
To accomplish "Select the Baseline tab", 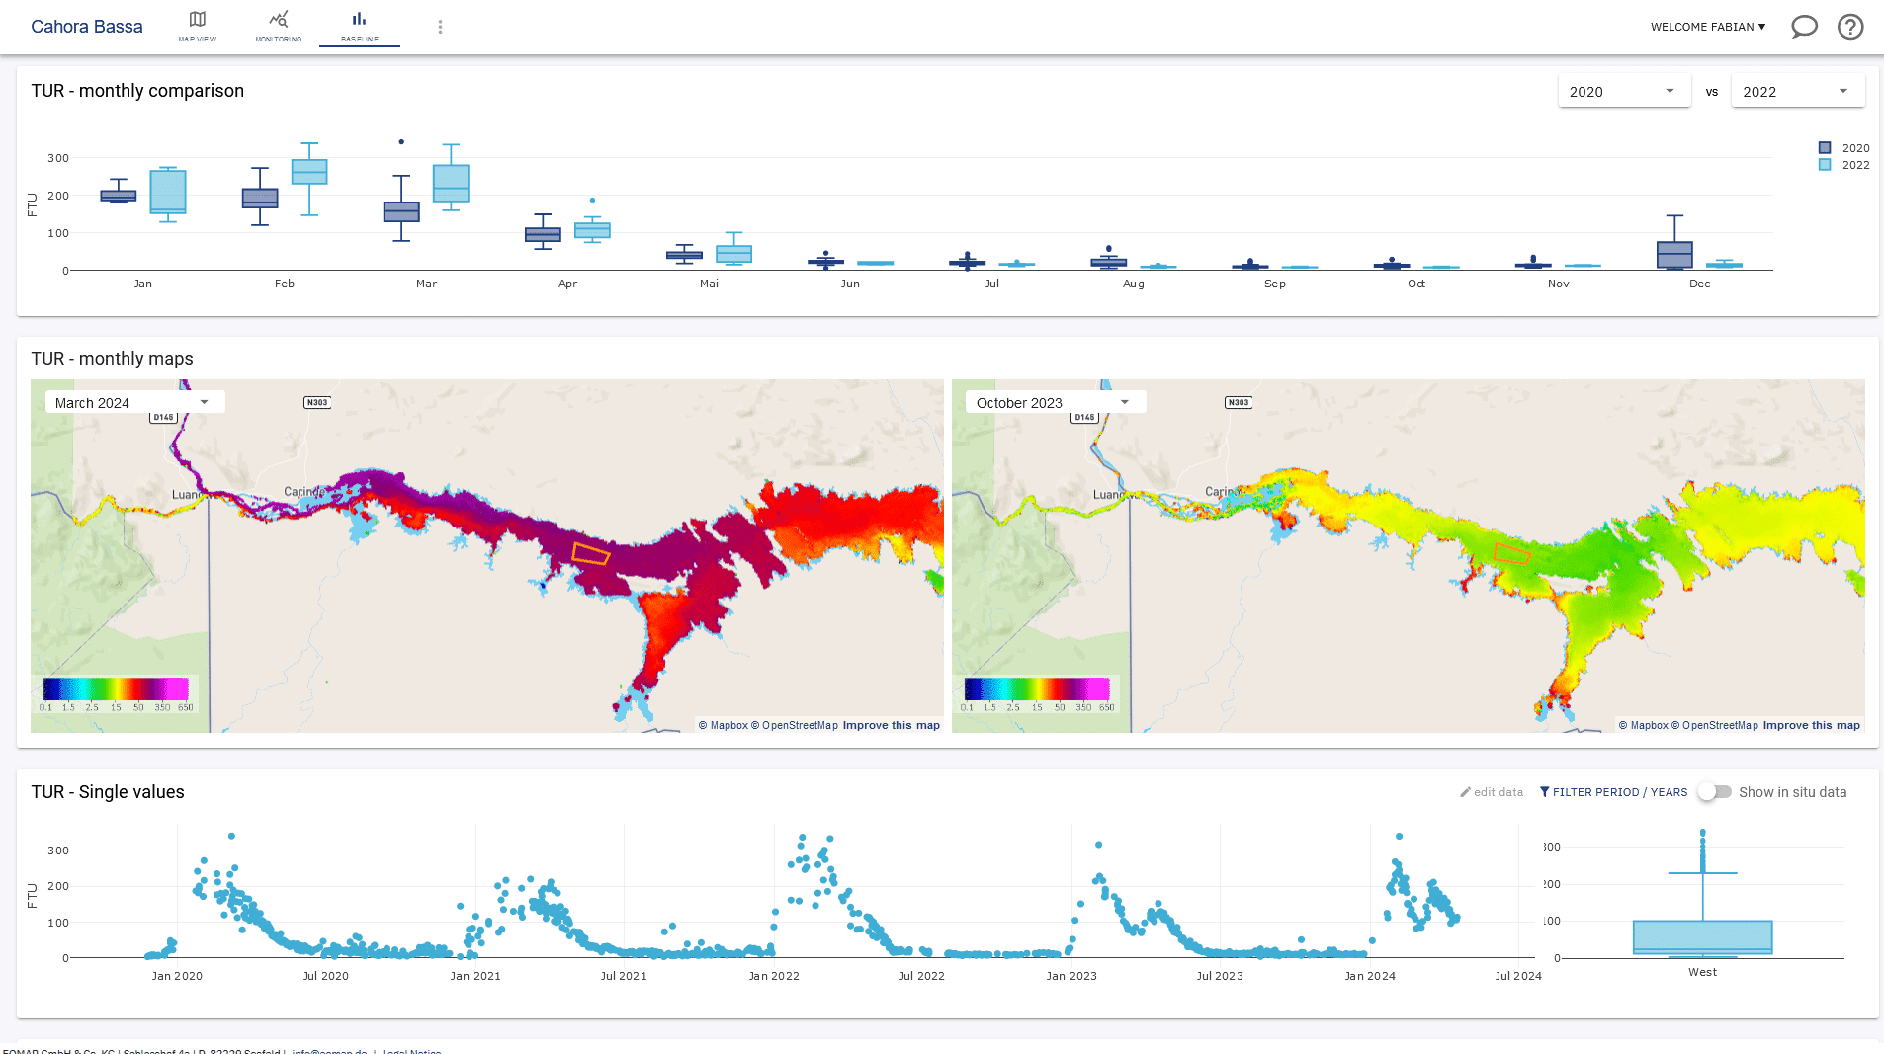I will pos(360,26).
